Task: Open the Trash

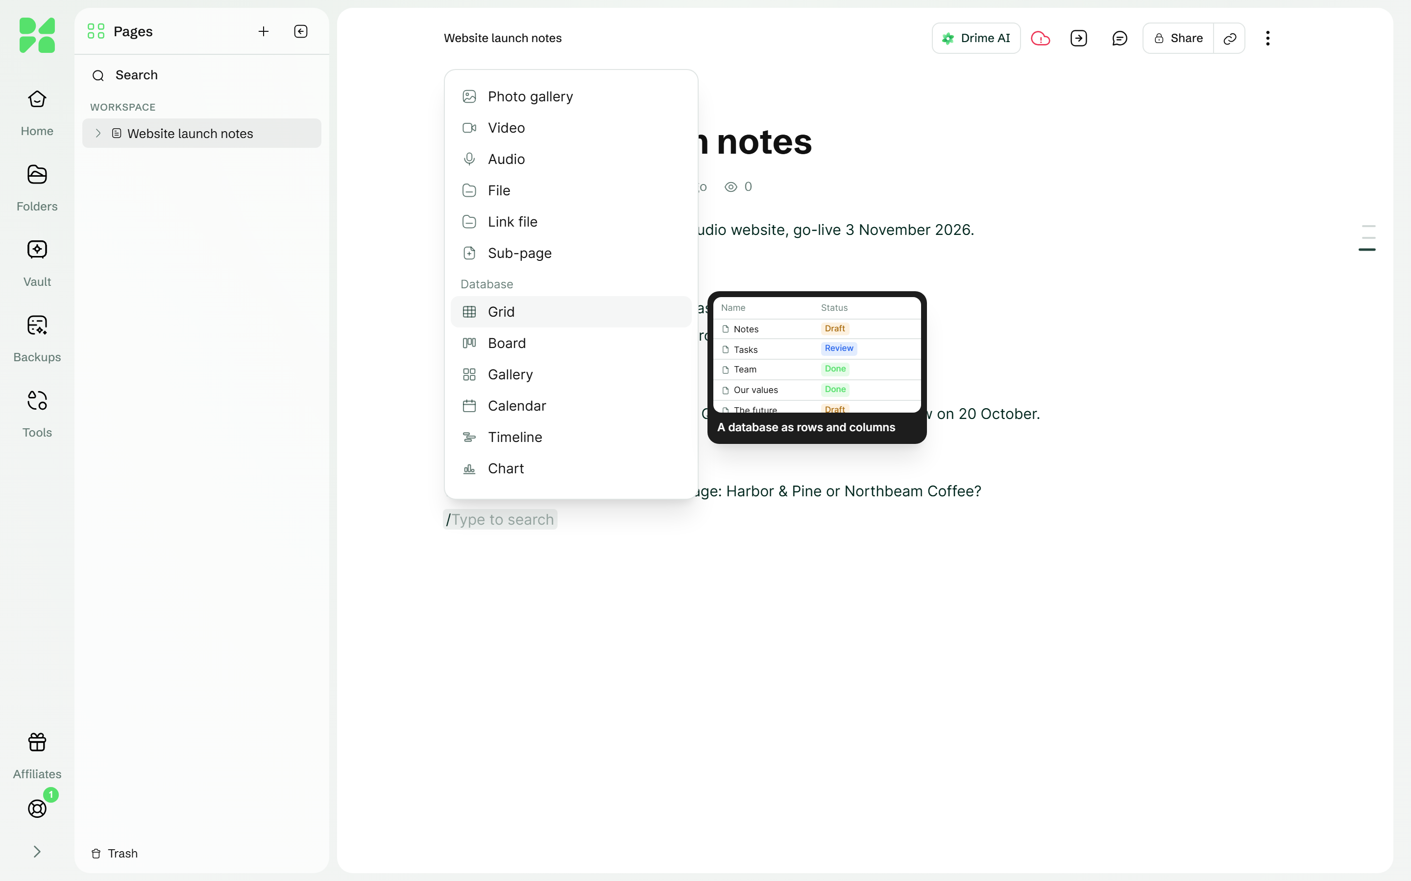Action: coord(115,854)
